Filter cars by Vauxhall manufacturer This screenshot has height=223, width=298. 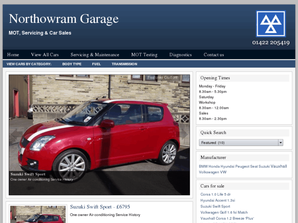pos(279,166)
